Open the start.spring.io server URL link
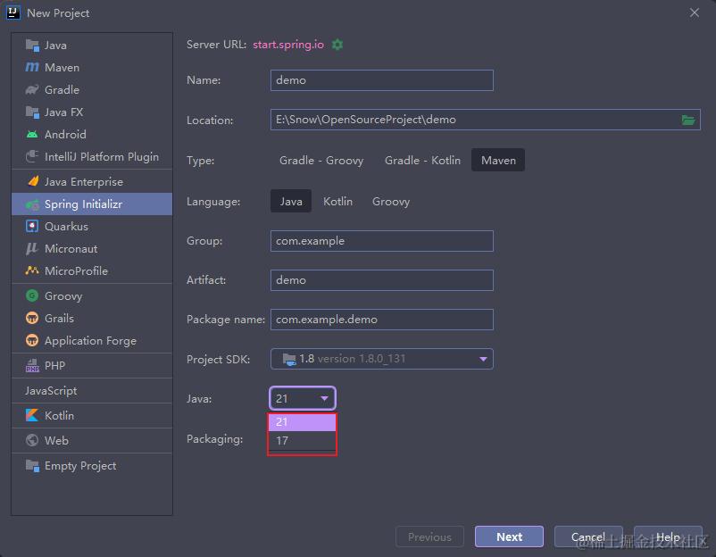716x557 pixels. coord(288,45)
